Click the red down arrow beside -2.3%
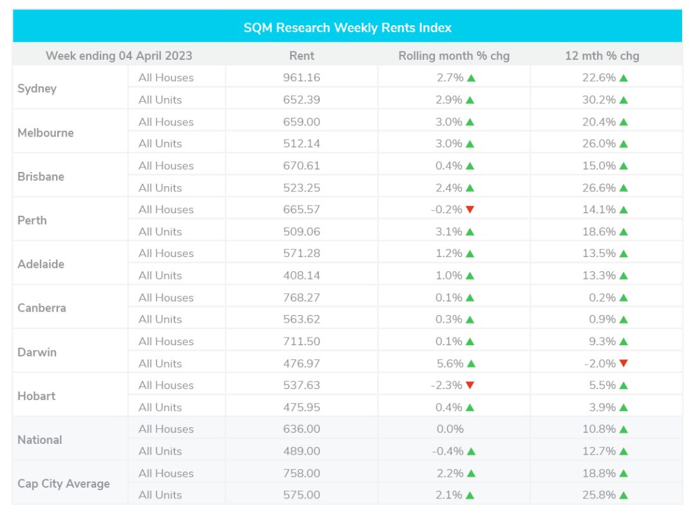 pos(470,385)
